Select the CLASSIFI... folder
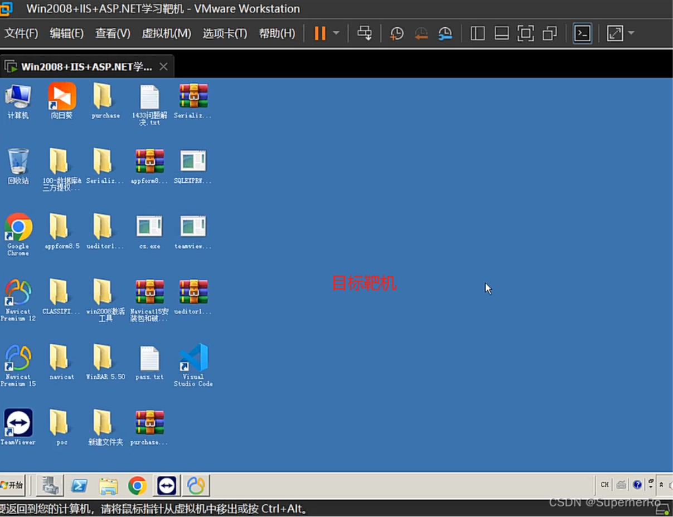 pyautogui.click(x=62, y=296)
